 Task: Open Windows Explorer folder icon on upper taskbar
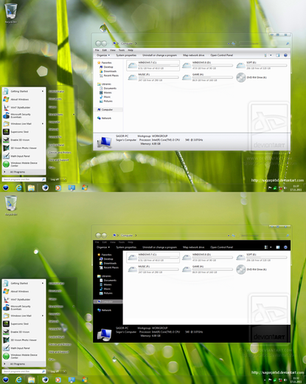click(x=31, y=188)
